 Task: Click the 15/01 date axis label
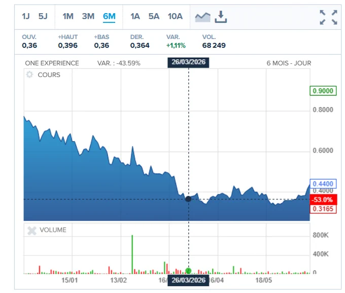tap(70, 280)
